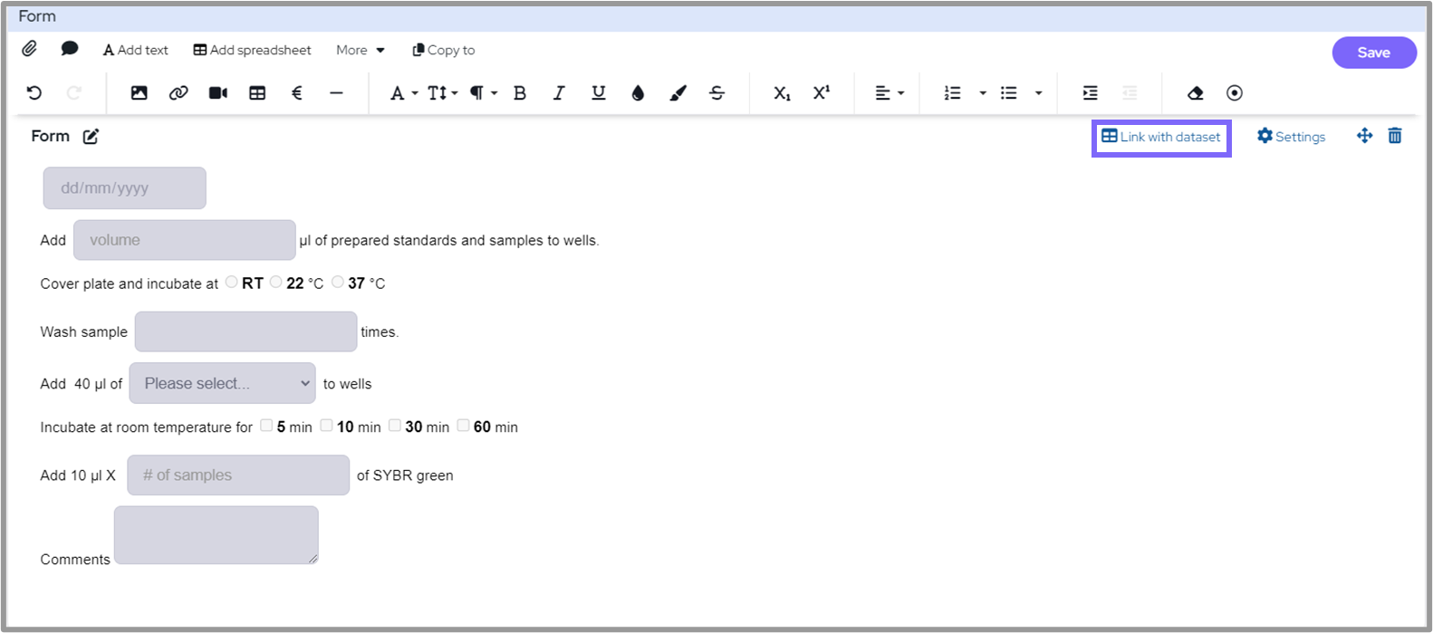Click the Link with dataset link
1433x633 pixels.
coord(1160,137)
